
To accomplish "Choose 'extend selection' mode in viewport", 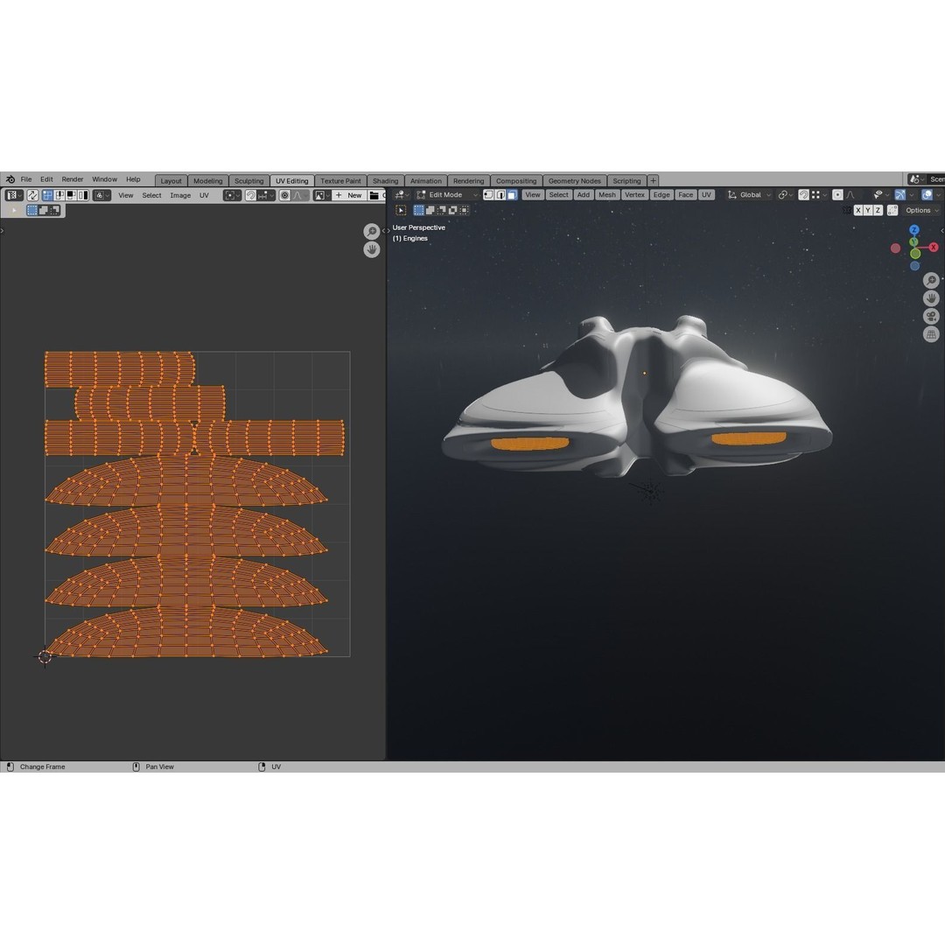I will pos(430,210).
